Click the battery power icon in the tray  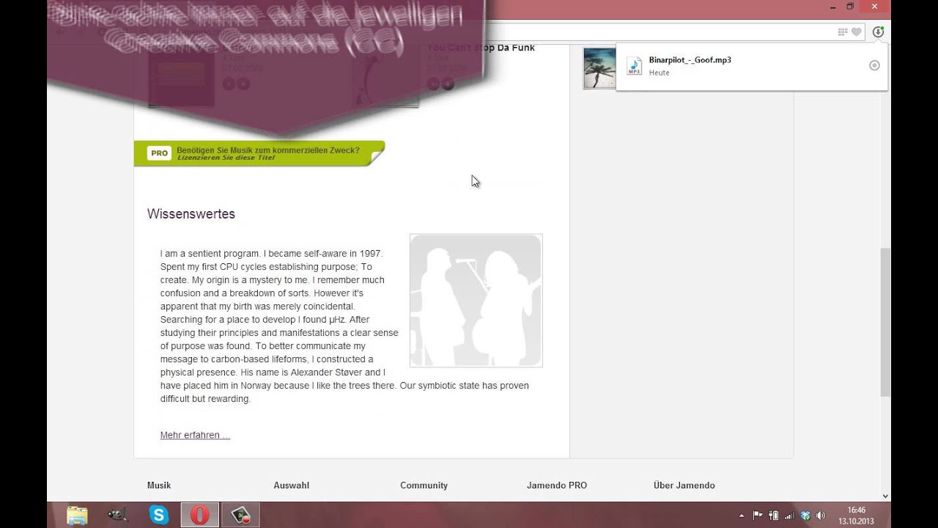[x=773, y=516]
